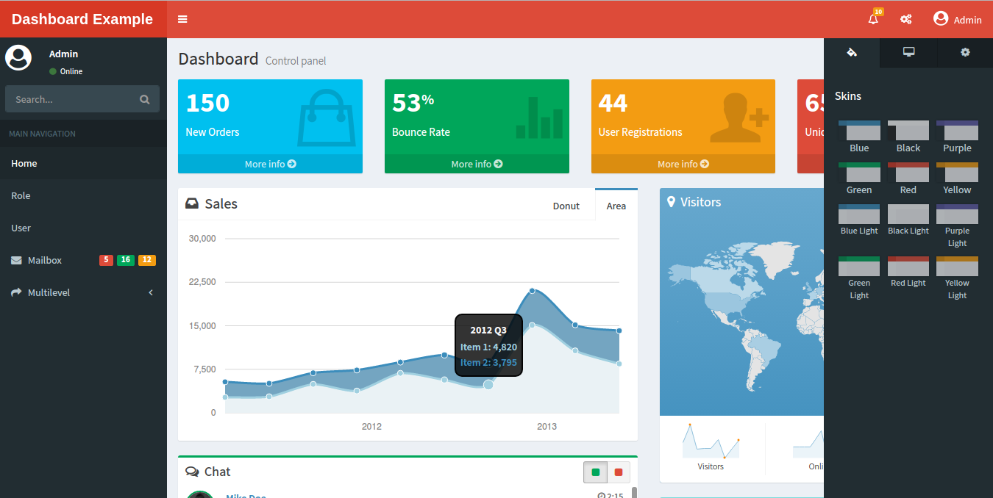Click the Sales inbox icon
The height and width of the screenshot is (498, 993).
point(192,203)
